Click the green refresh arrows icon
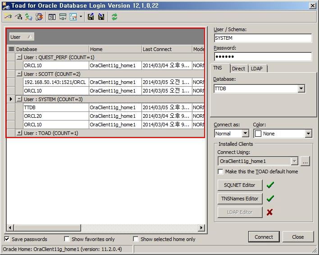Viewport: 319px width, 255px height. tap(114, 17)
